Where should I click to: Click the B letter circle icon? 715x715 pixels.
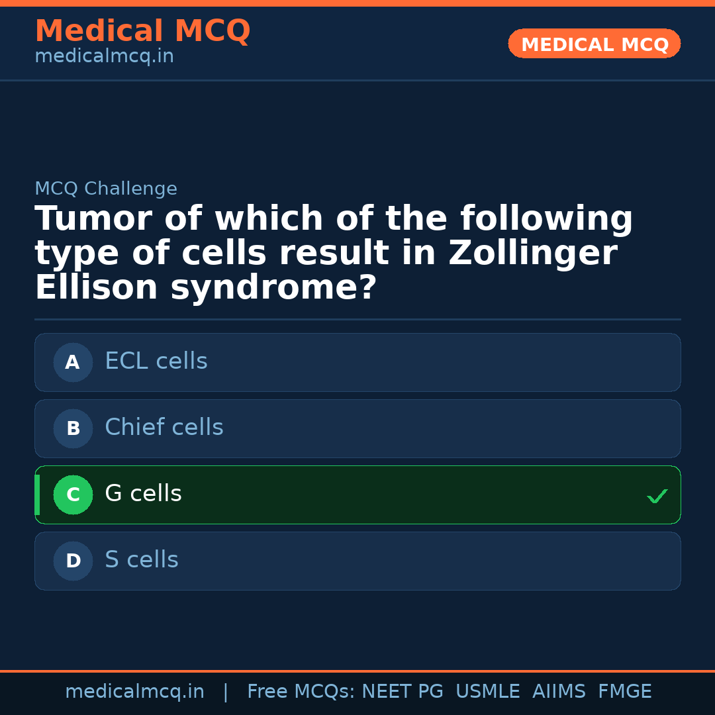[73, 428]
